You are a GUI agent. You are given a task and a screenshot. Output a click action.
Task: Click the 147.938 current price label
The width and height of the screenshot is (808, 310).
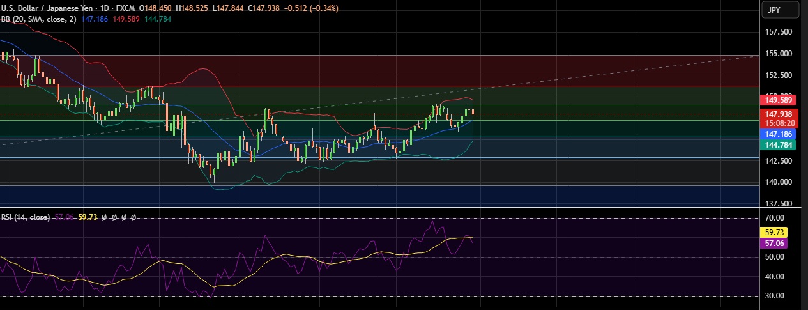779,114
